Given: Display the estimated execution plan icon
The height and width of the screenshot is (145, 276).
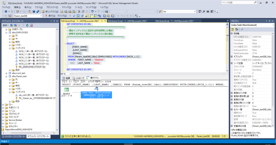Looking at the screenshot, I should [x=78, y=16].
